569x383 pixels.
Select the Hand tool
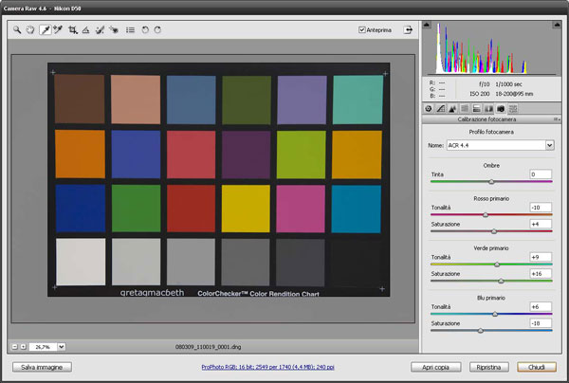(x=30, y=30)
